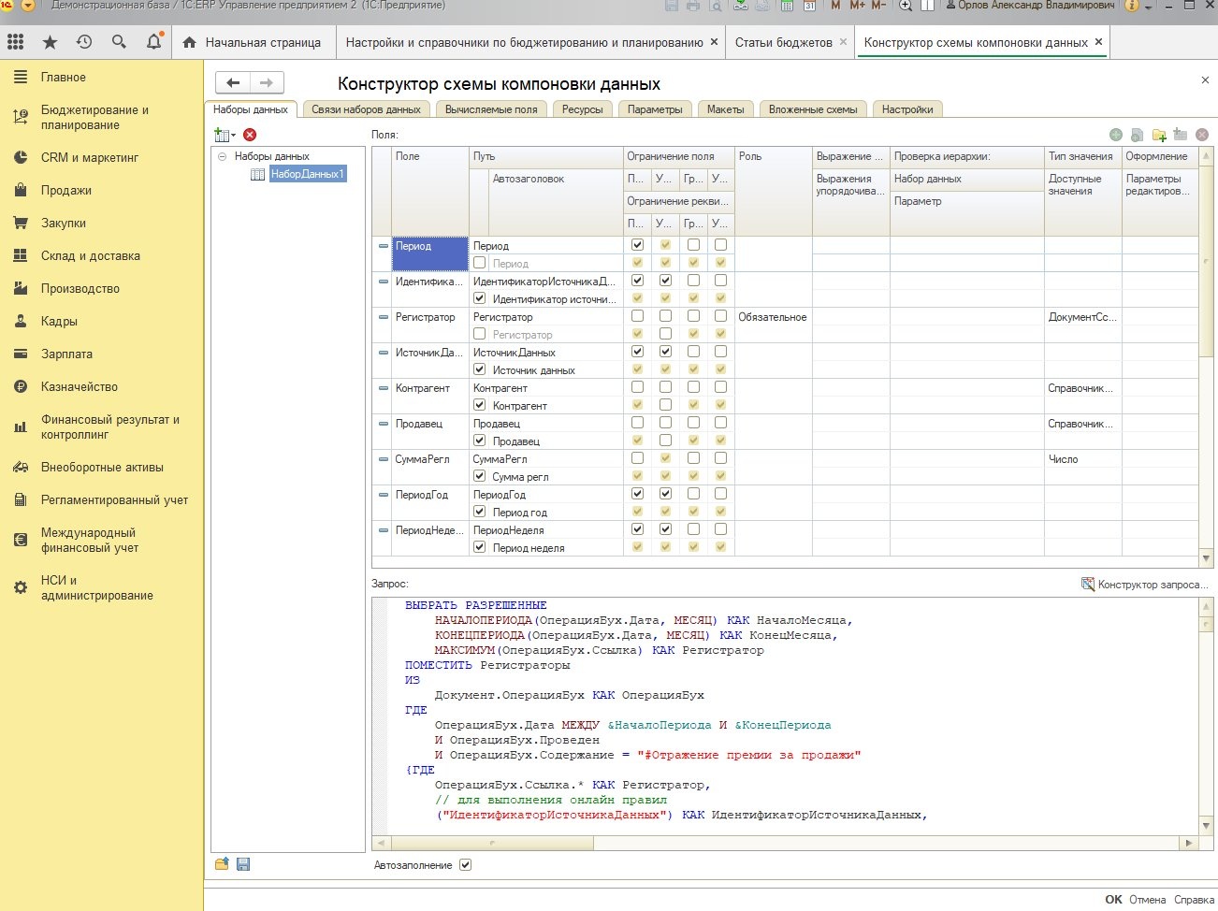Image resolution: width=1218 pixels, height=911 pixels.
Task: Uncheck Сумма регл autoheader checkbox
Action: pyautogui.click(x=480, y=476)
